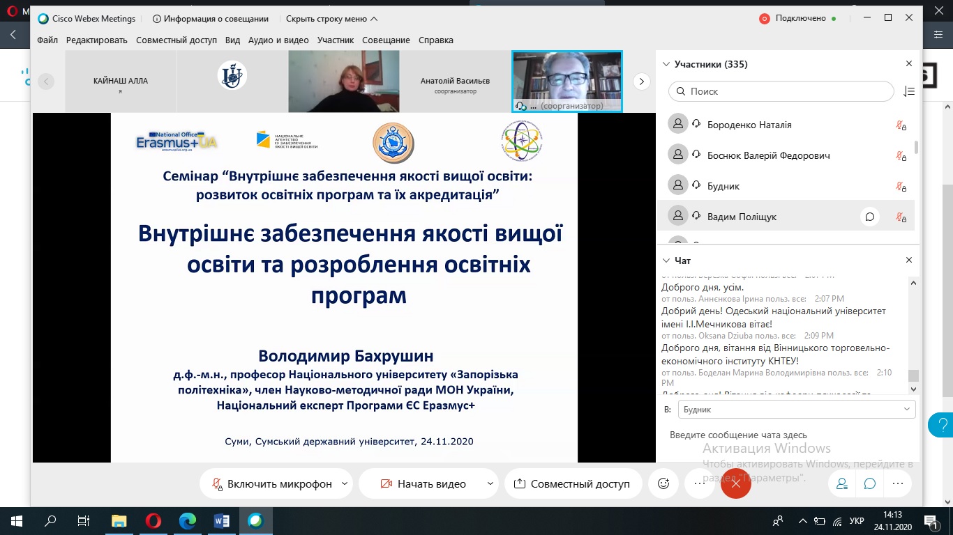Select the Анатолій Васильєв participant tile
This screenshot has height=535, width=953.
[x=456, y=82]
